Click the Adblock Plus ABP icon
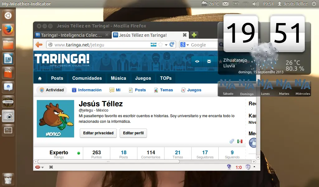The height and width of the screenshot is (187, 319). click(x=38, y=167)
